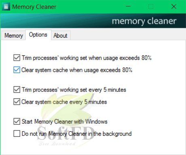The image size is (186, 155).
Task: Click label text 'Do not run Memory Cleaner in the background'
Action: (77, 134)
